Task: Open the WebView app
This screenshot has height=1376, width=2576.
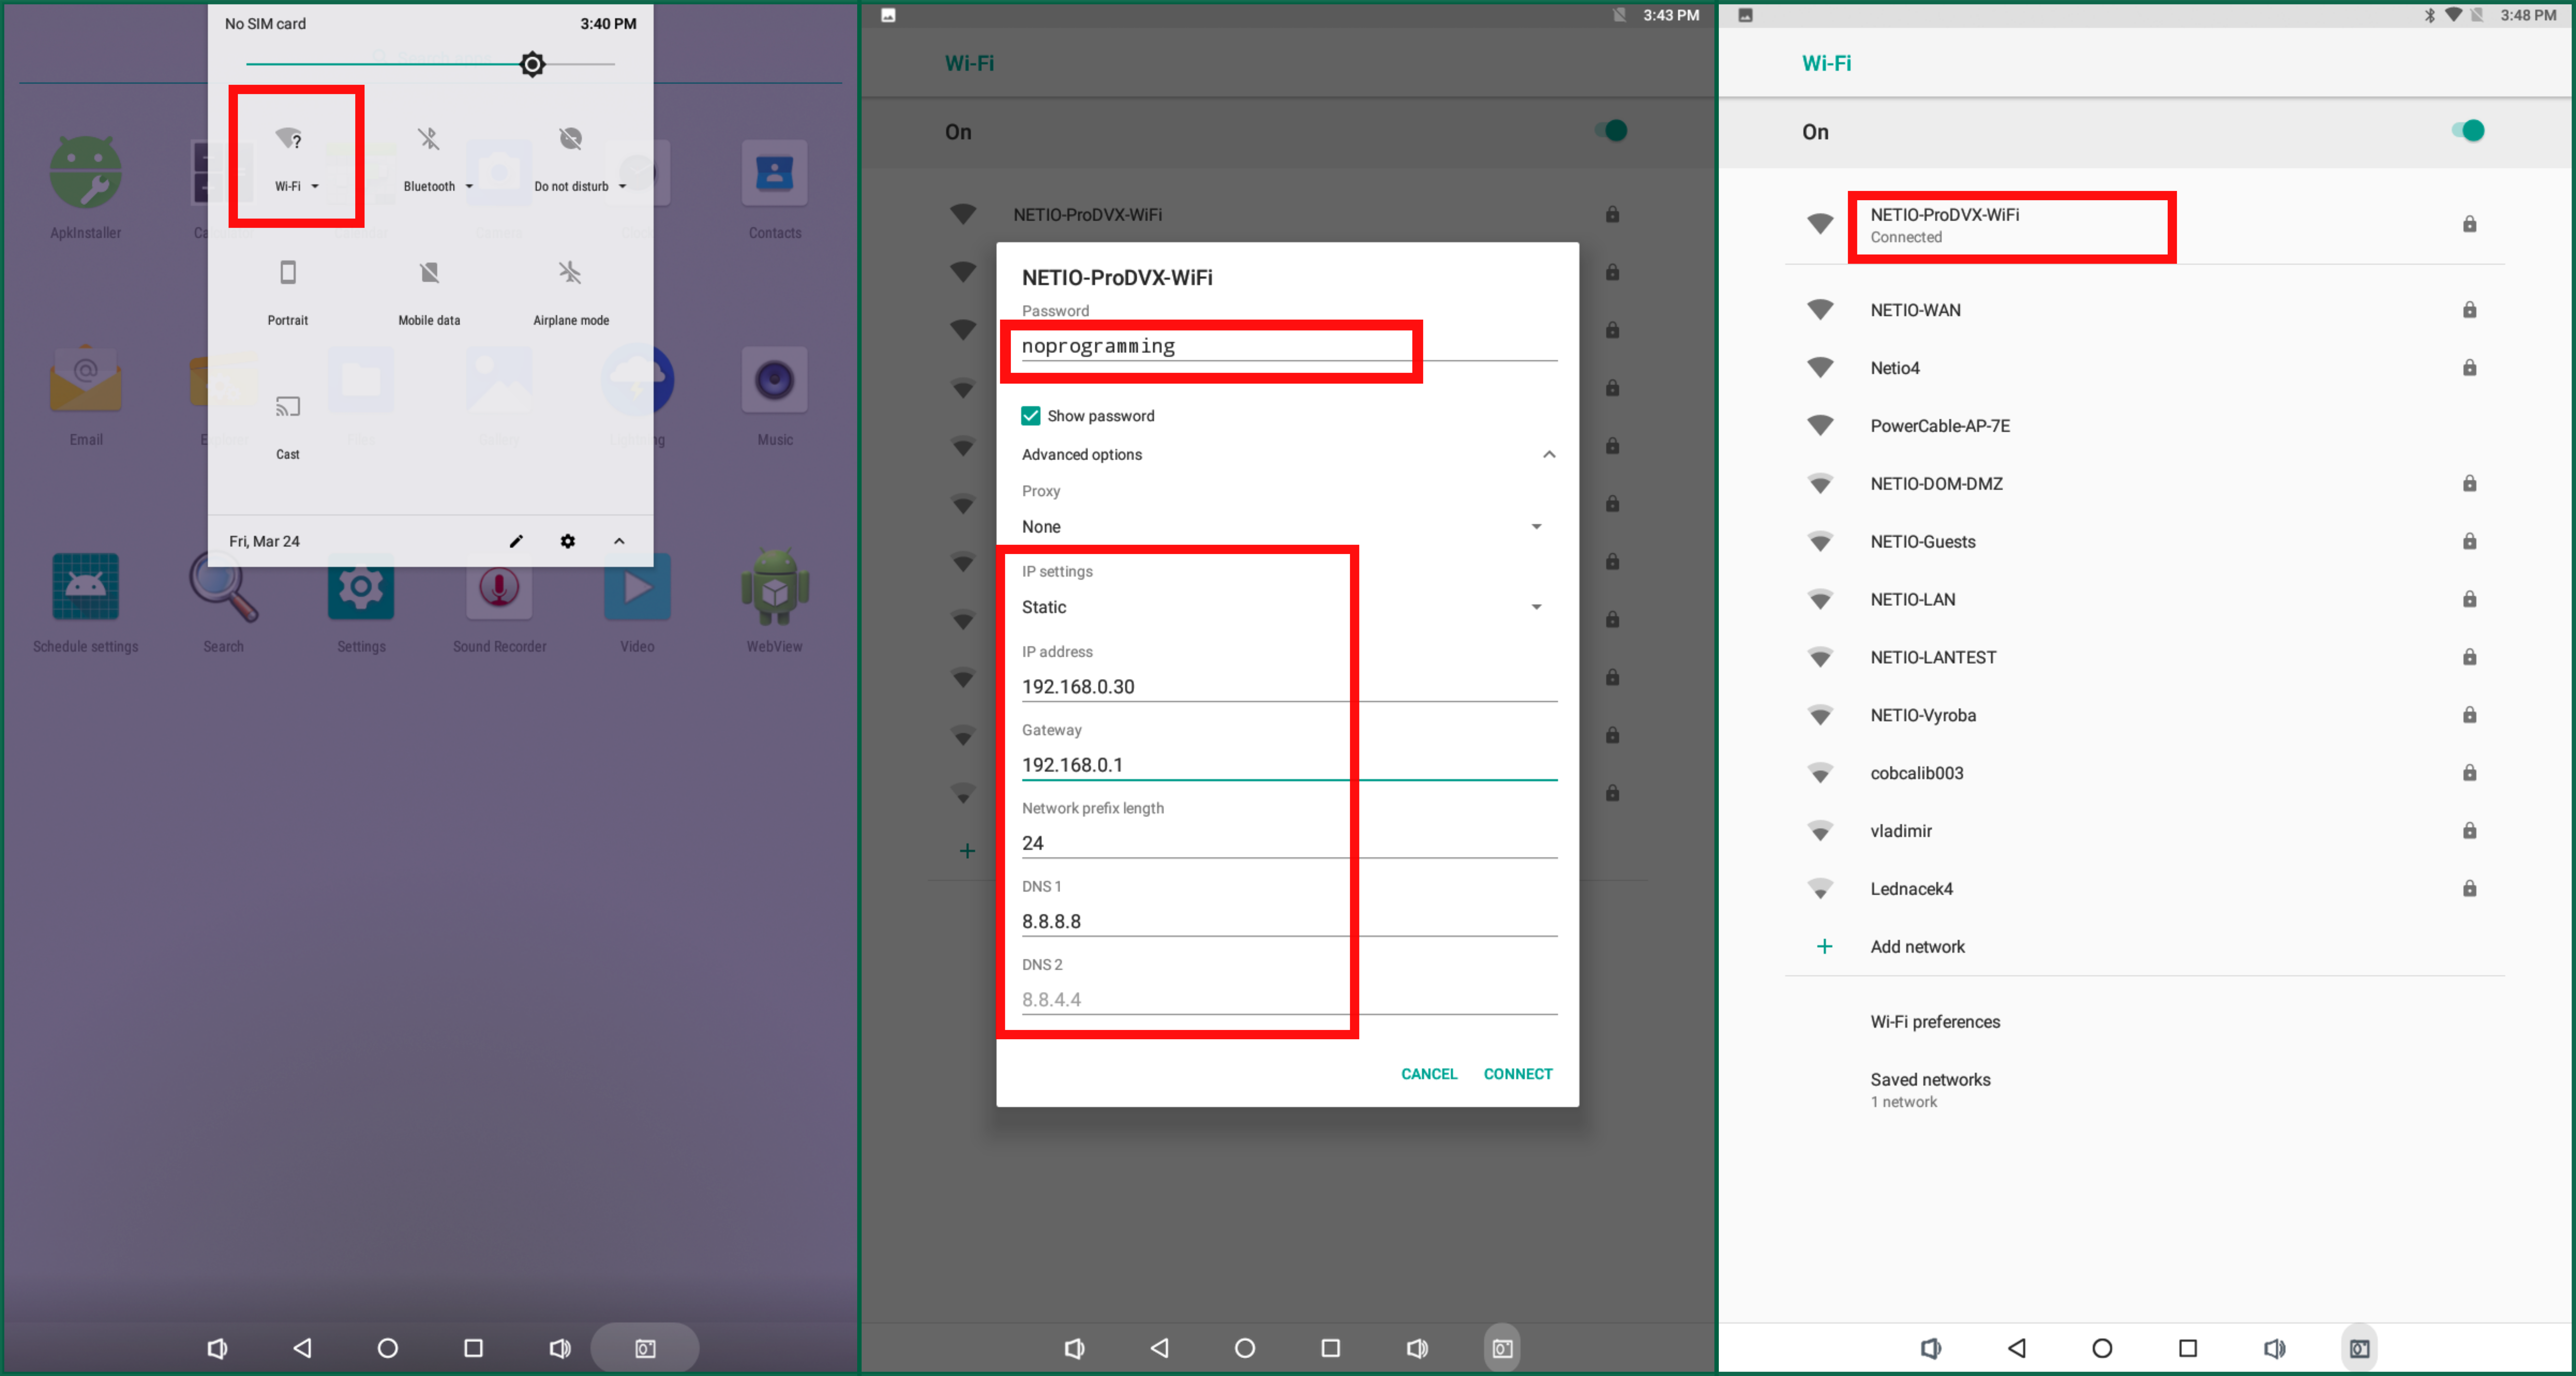Action: coord(775,601)
